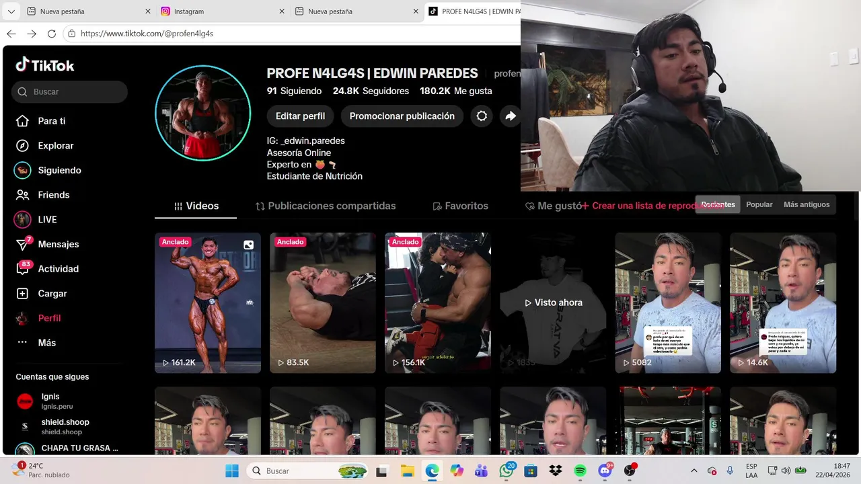Image resolution: width=861 pixels, height=484 pixels.
Task: Close the Instagram tab
Action: (281, 11)
